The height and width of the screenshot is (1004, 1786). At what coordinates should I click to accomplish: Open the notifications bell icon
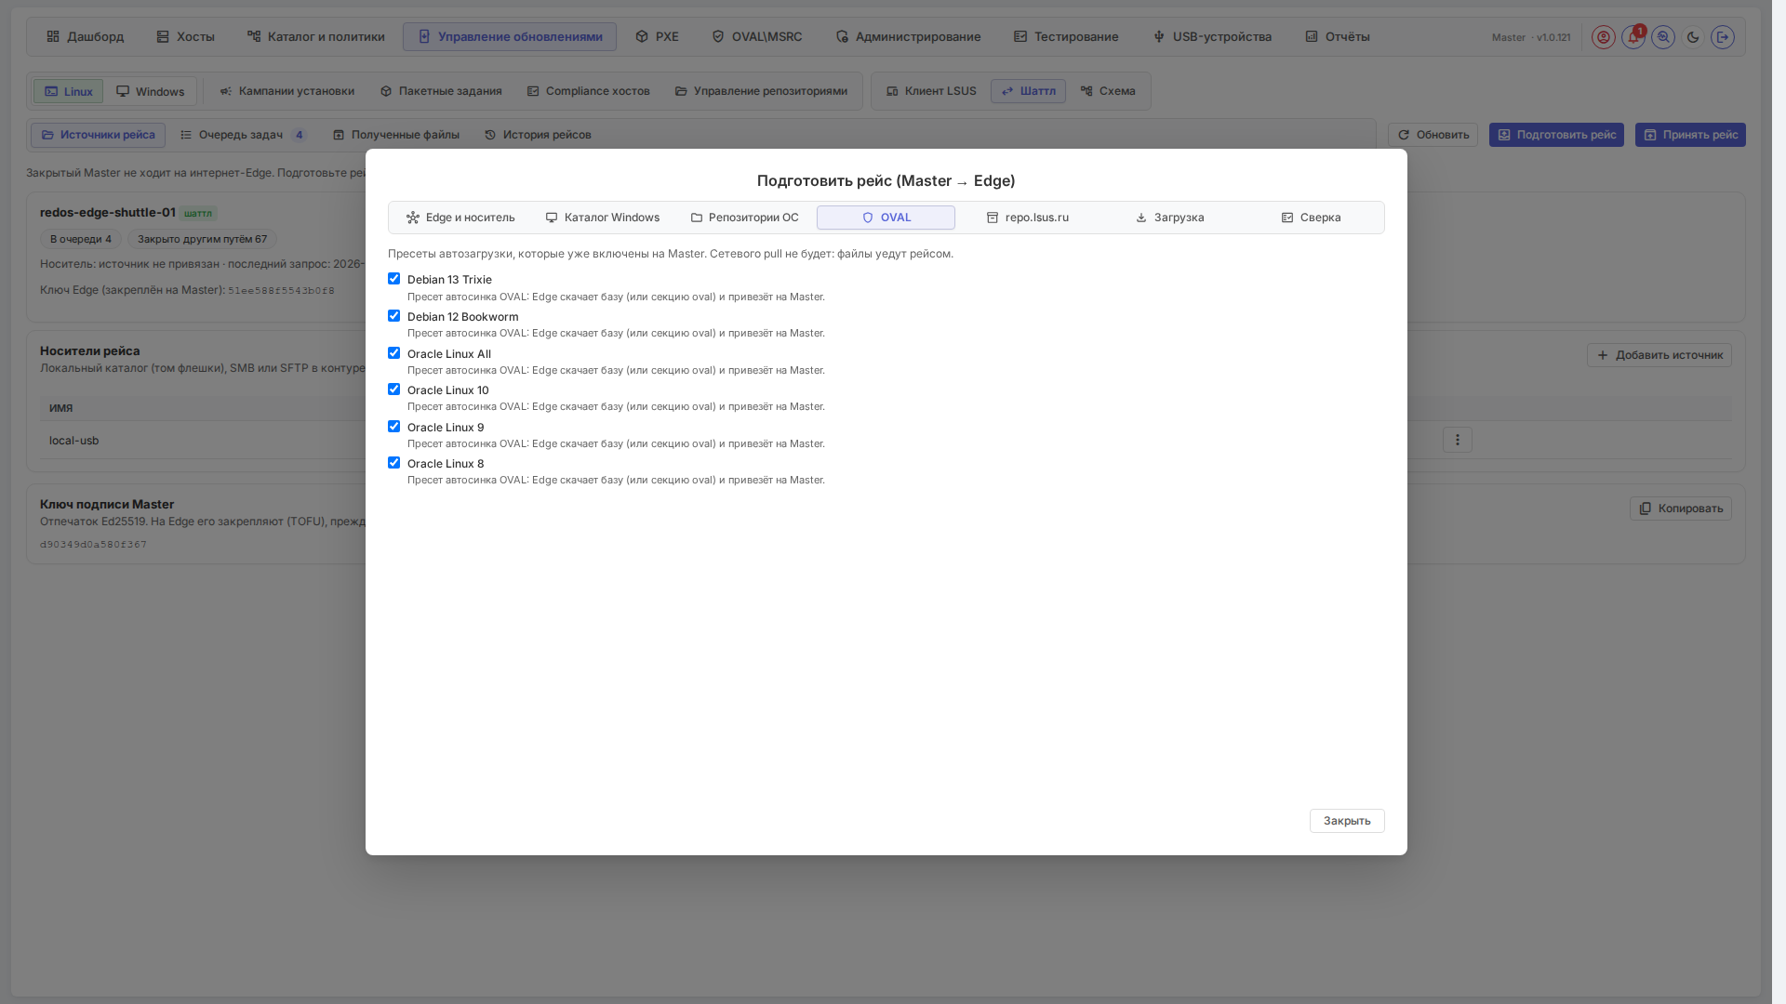(1633, 37)
